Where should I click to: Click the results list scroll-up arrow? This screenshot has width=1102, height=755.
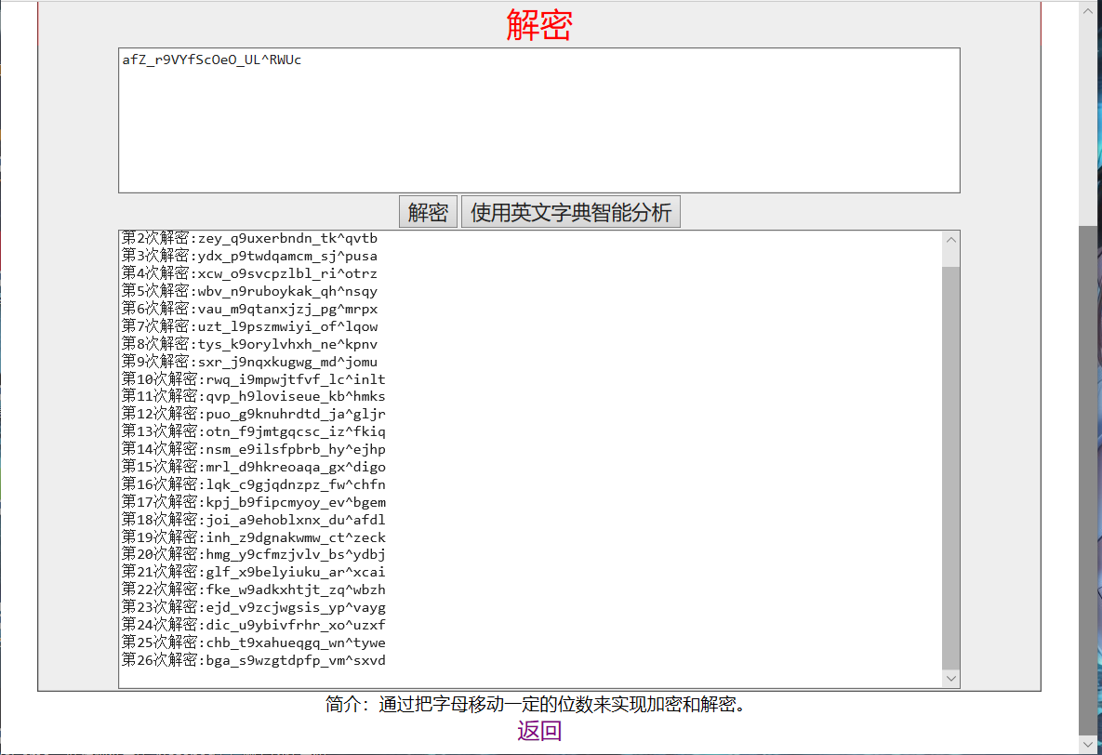(951, 240)
